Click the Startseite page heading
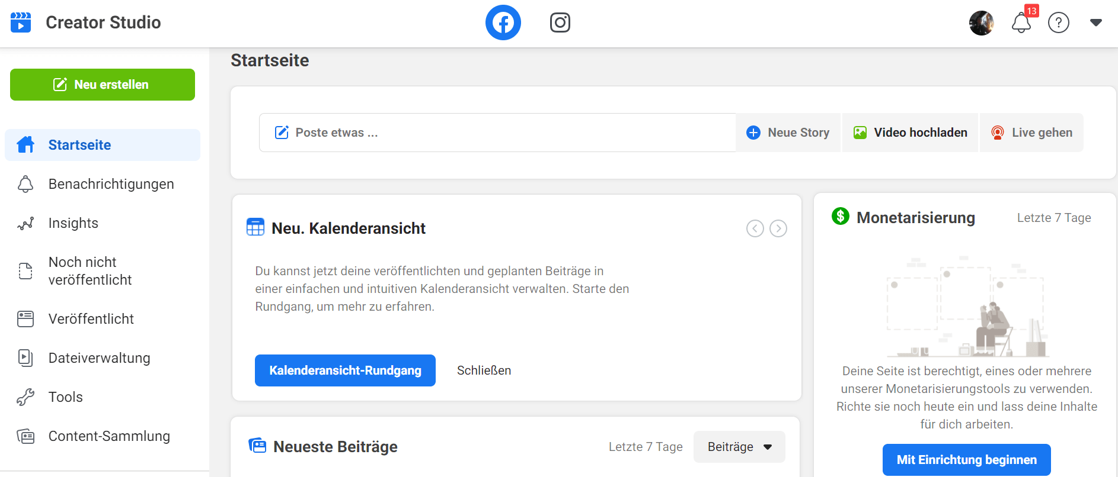The height and width of the screenshot is (477, 1118). pos(270,60)
